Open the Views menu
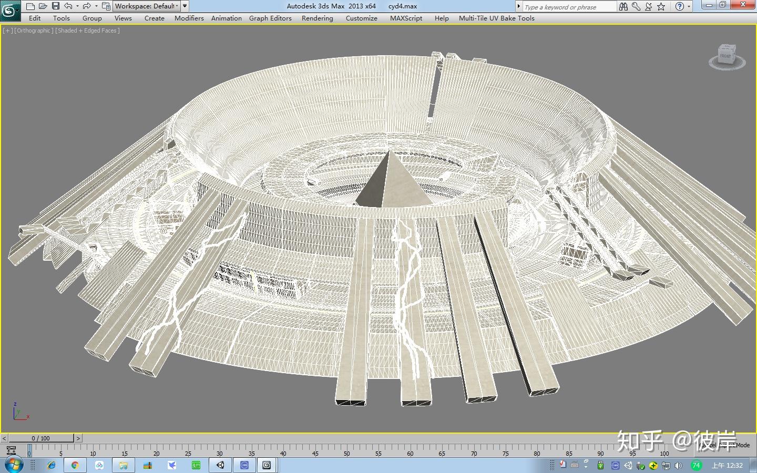Viewport: 757px width, 473px height. (x=123, y=18)
